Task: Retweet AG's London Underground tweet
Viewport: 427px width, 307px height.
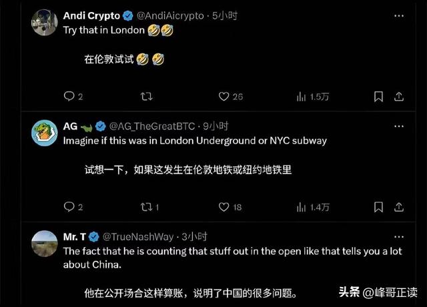Action: click(x=147, y=208)
